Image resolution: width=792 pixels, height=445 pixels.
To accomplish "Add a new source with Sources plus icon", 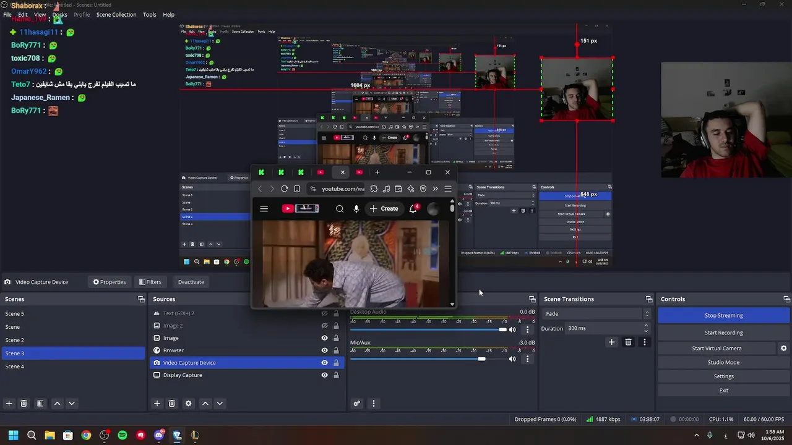I will coord(157,404).
